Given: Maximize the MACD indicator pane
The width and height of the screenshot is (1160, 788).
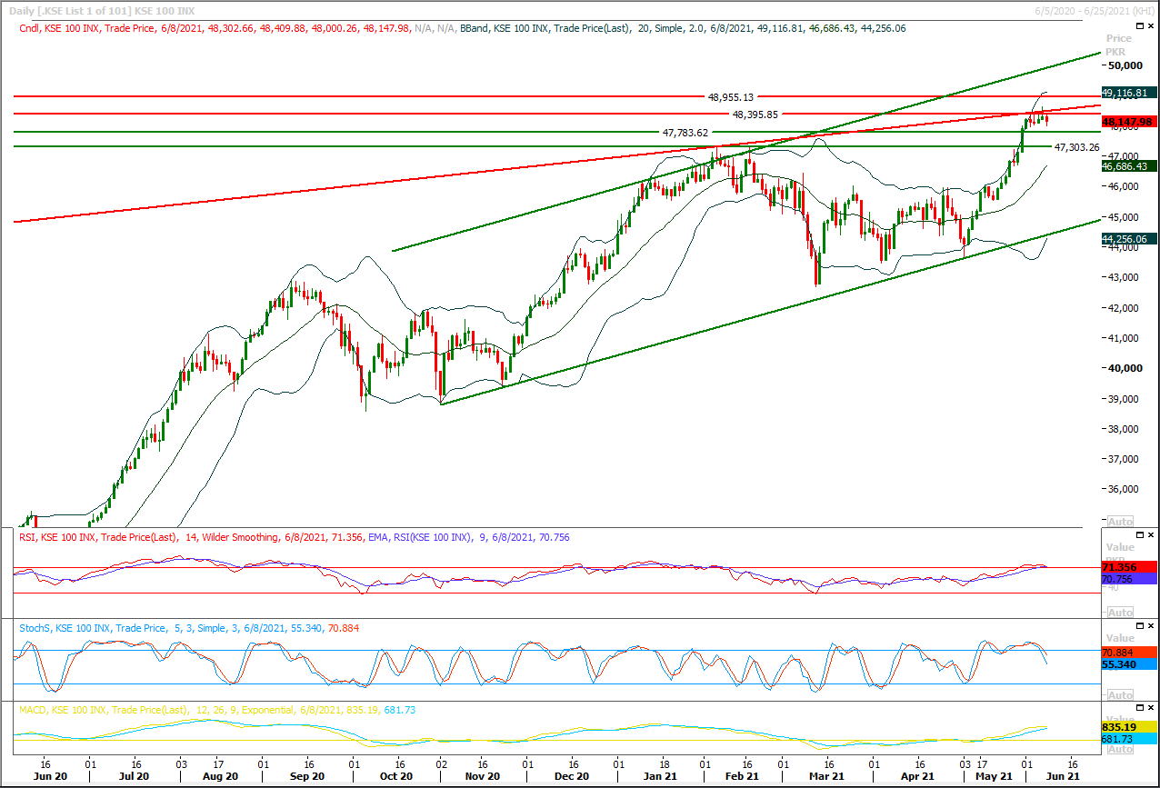Looking at the screenshot, I should [x=1141, y=708].
